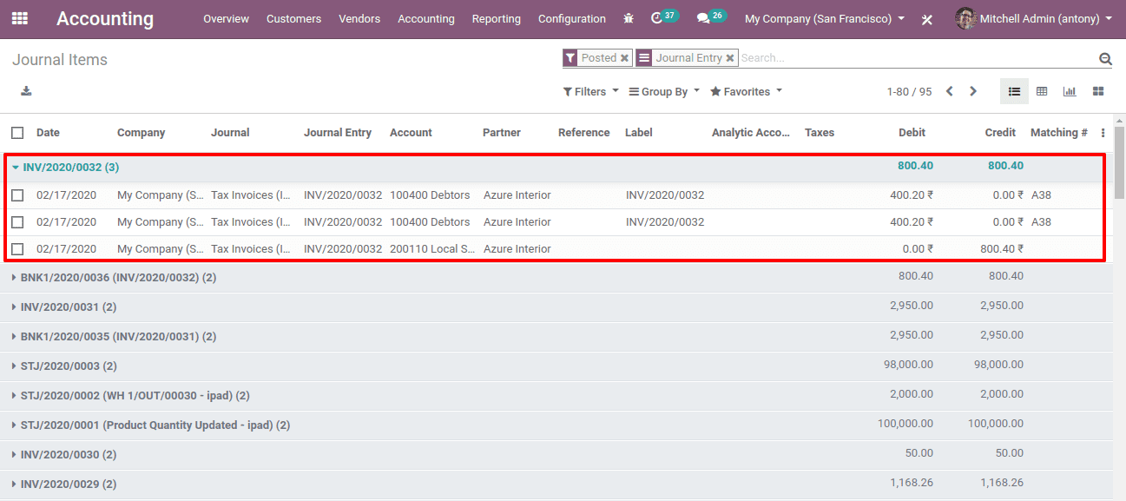
Task: Open activities clock icon with 37 badge
Action: (x=656, y=18)
